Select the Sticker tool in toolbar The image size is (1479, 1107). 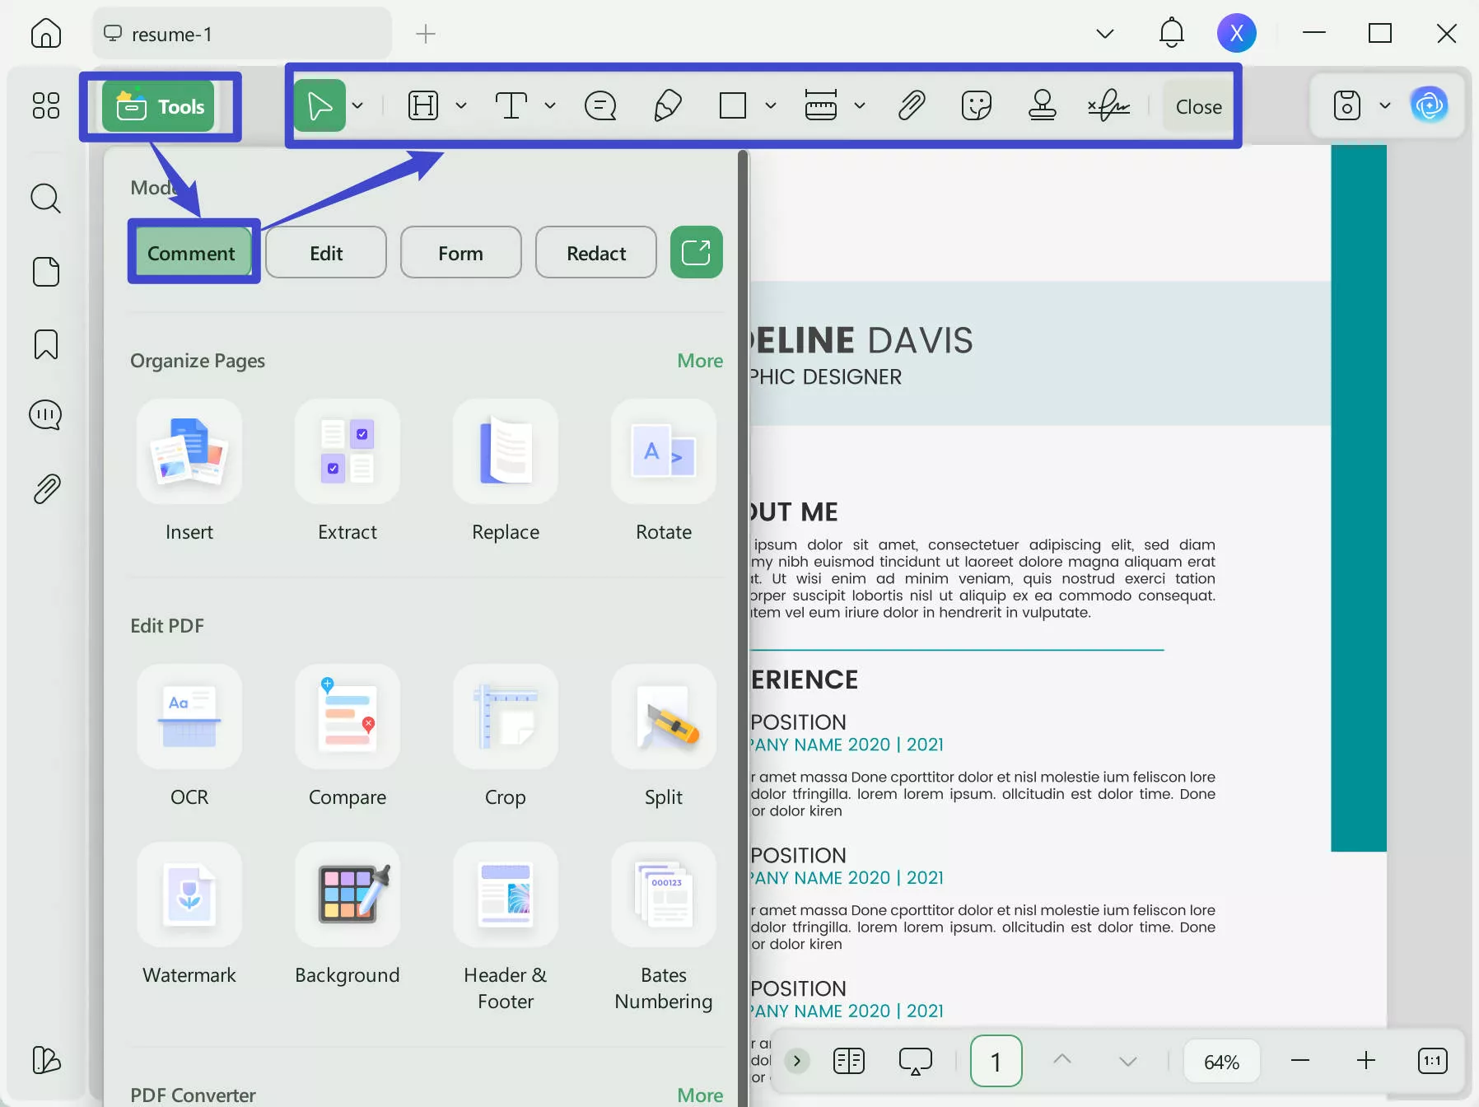977,105
